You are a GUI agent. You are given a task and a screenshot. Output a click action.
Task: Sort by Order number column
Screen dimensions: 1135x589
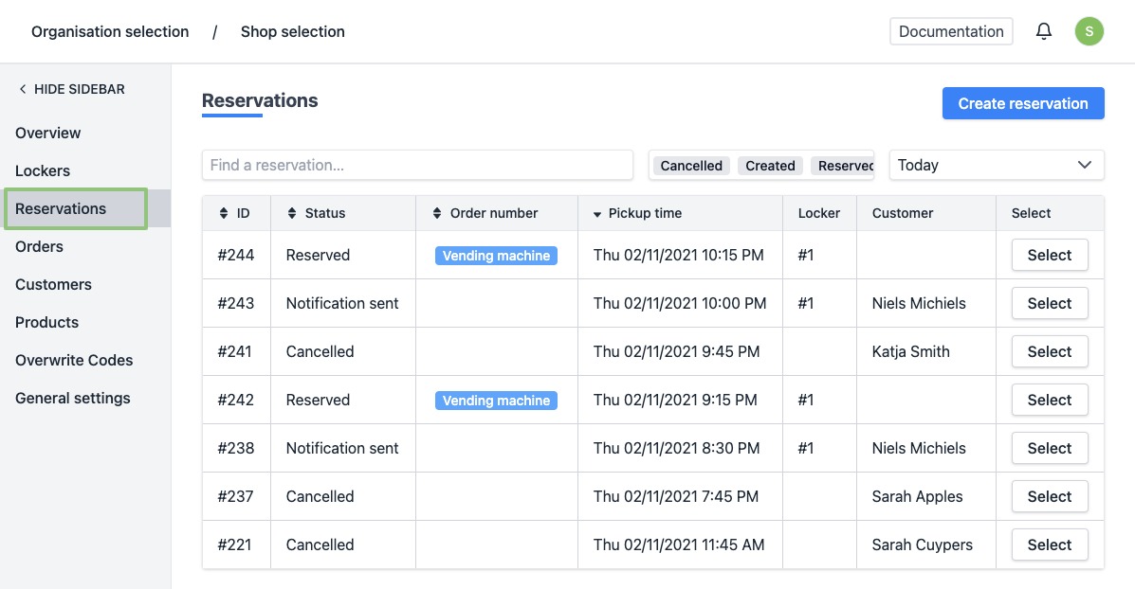(x=437, y=214)
